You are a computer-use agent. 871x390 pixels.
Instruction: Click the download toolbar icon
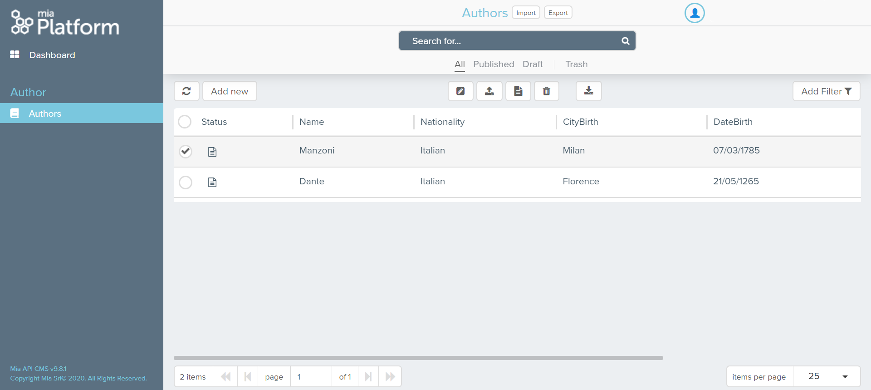pos(588,91)
